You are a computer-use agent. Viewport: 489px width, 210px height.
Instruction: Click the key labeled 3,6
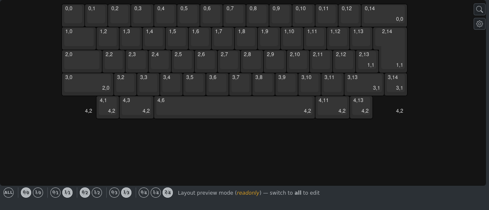[x=217, y=84]
